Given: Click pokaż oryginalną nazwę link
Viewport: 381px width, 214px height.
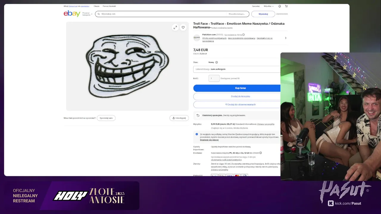Looking at the screenshot, I should pos(222,28).
